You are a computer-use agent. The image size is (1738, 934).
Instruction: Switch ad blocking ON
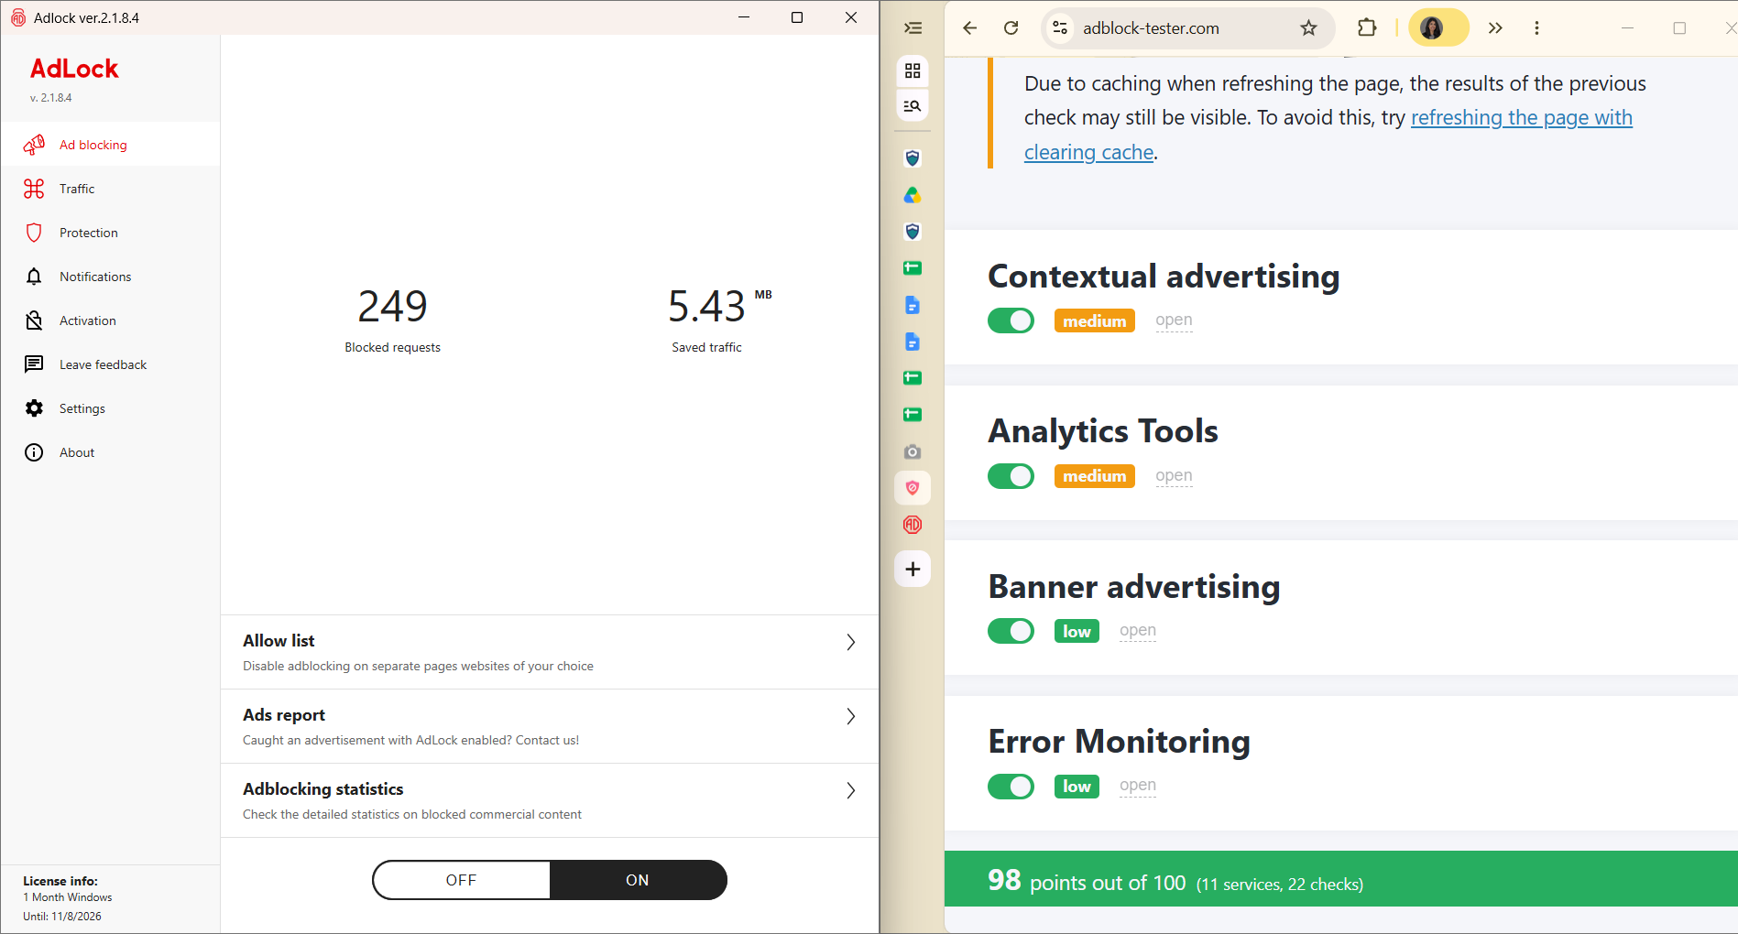[638, 880]
